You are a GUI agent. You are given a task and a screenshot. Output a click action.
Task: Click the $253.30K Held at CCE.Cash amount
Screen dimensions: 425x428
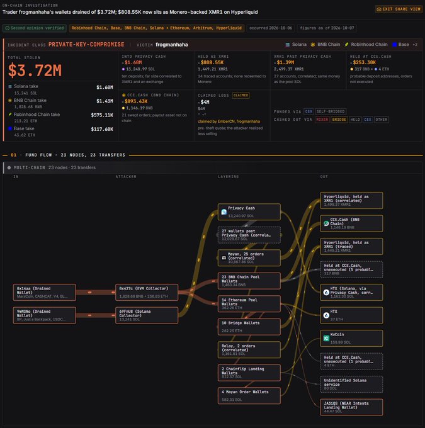364,62
